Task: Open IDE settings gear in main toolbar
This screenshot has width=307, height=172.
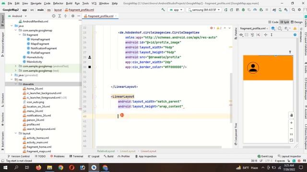Action: click(x=299, y=10)
